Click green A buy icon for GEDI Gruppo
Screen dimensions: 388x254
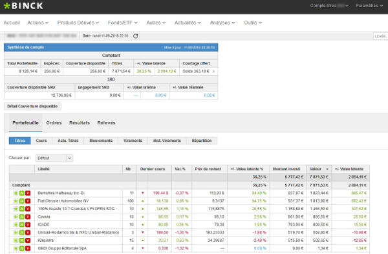[22, 248]
